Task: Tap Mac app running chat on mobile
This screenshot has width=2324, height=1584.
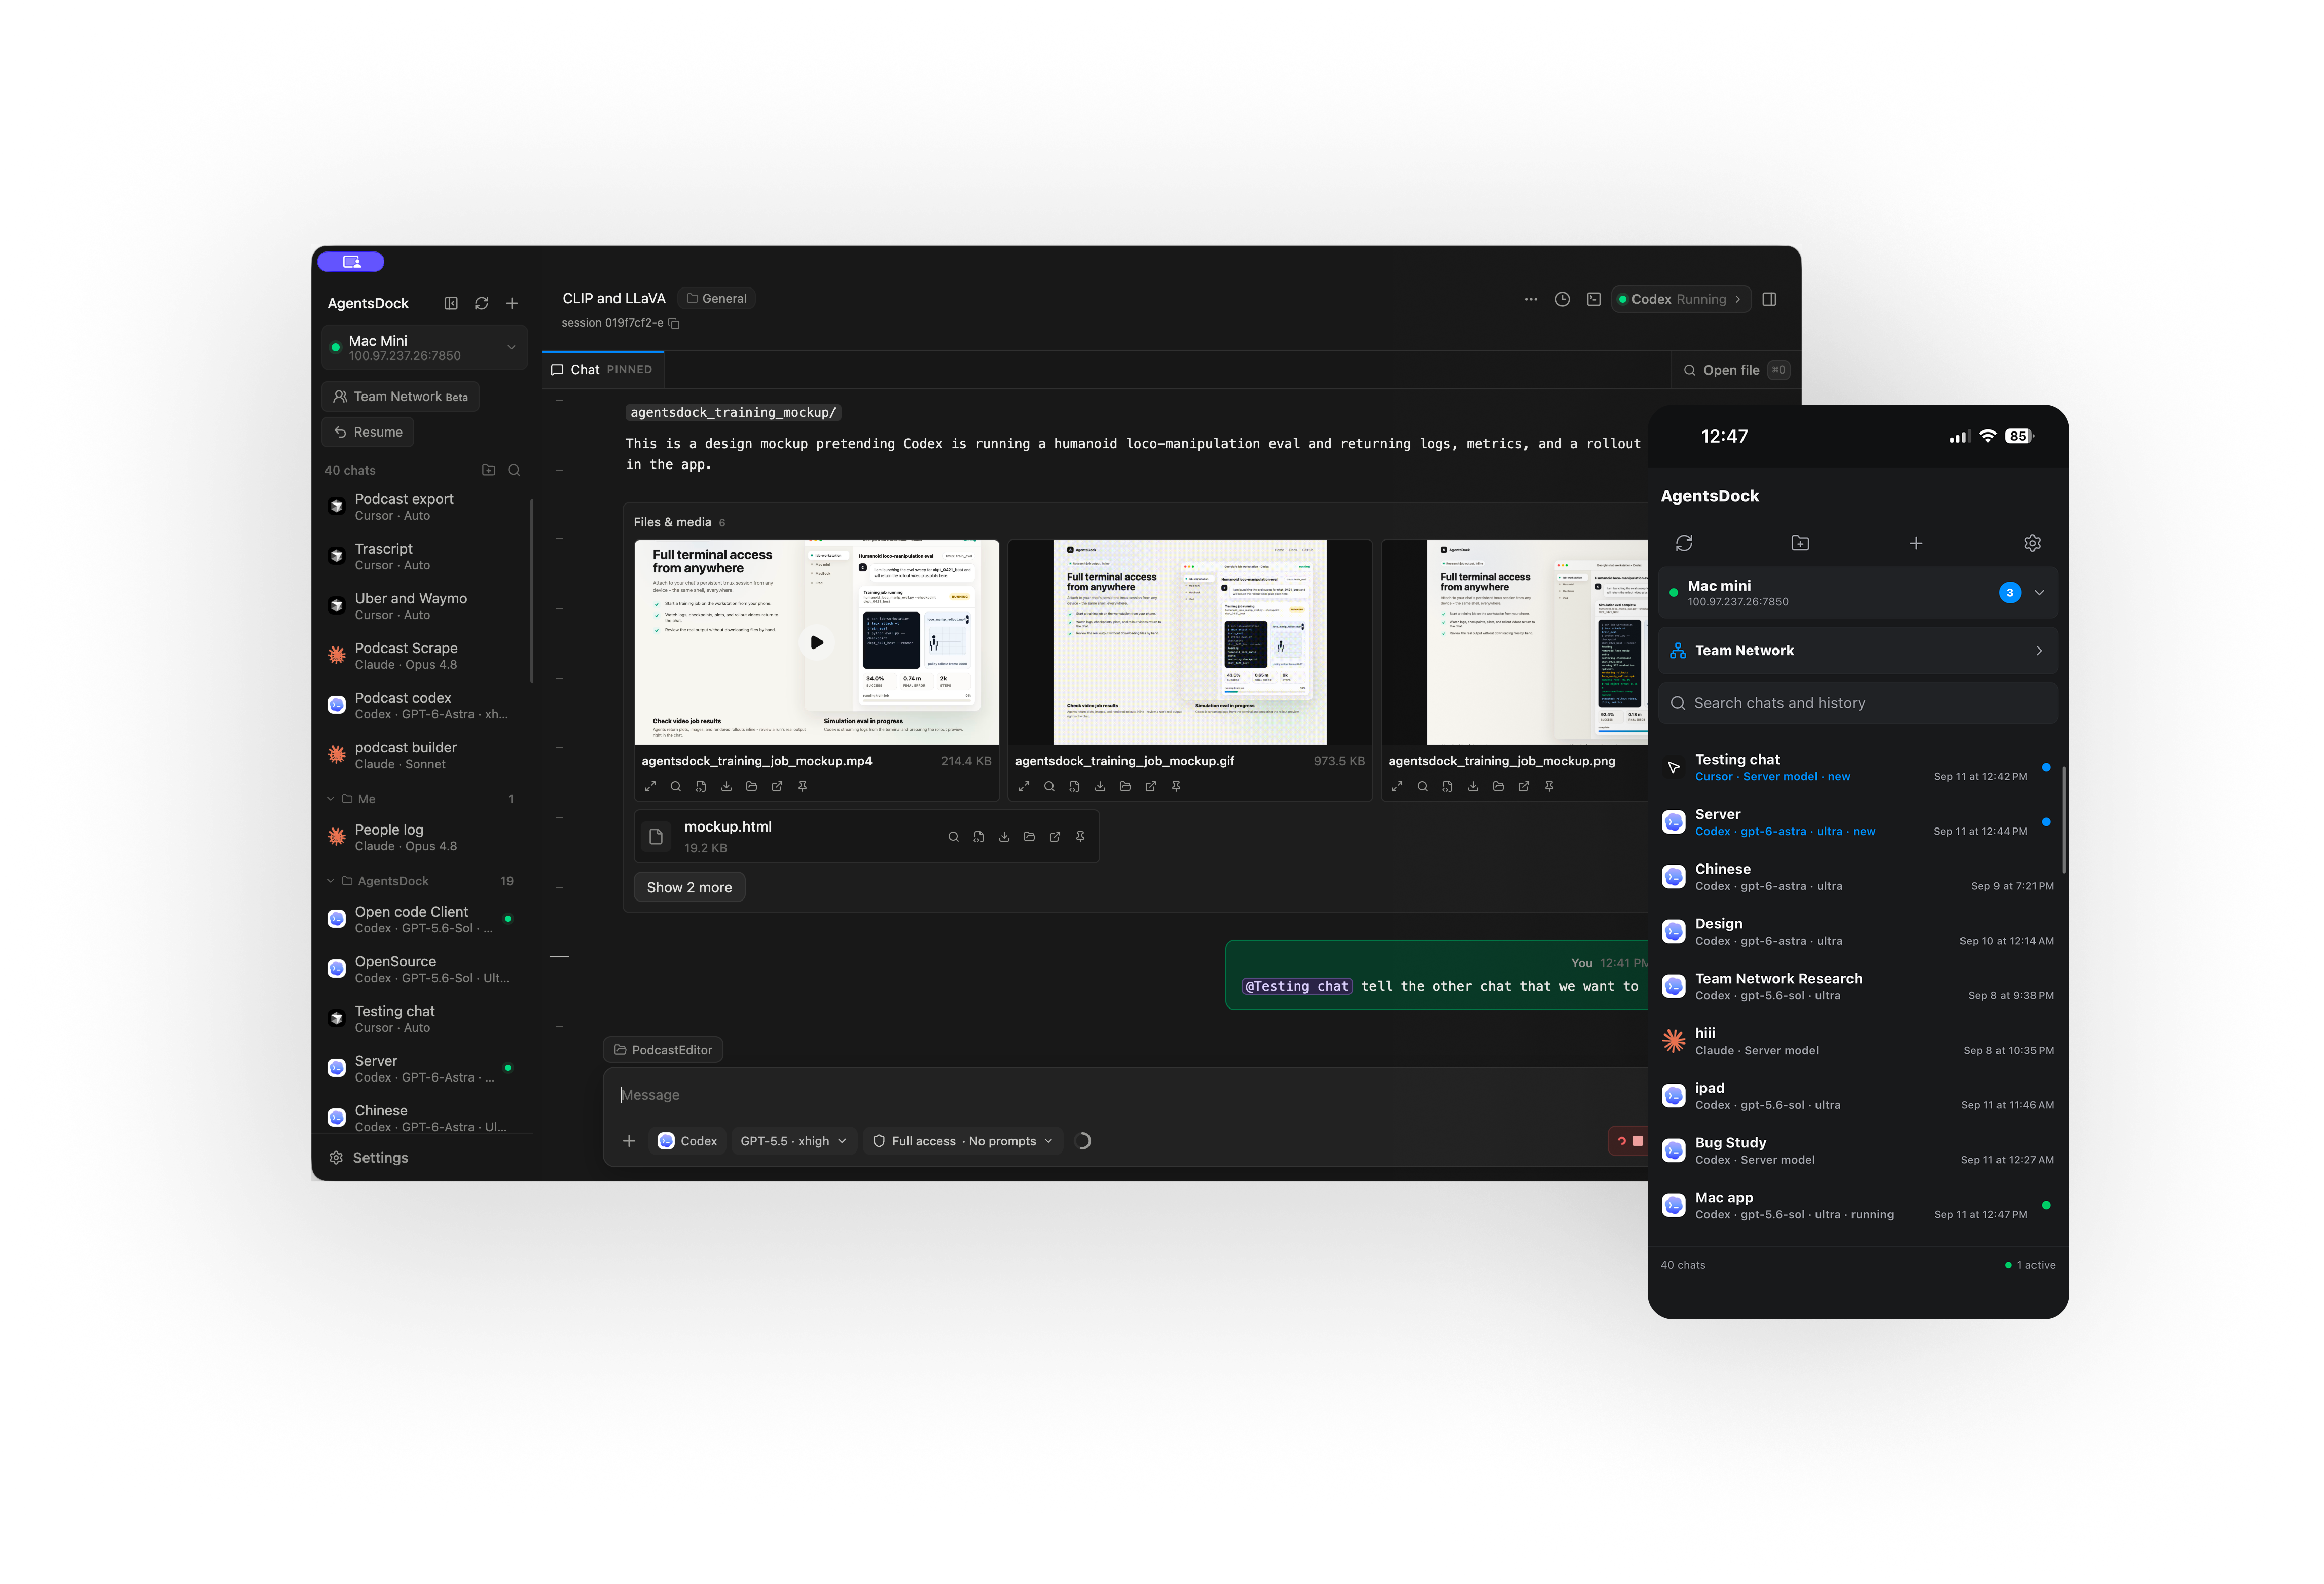Action: click(1857, 1206)
